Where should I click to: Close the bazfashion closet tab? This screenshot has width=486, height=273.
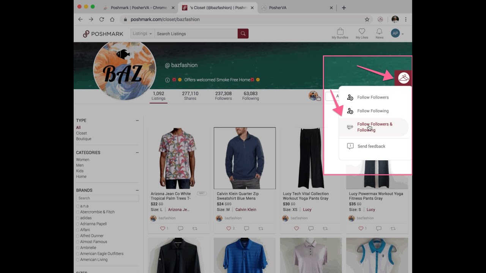coord(252,8)
